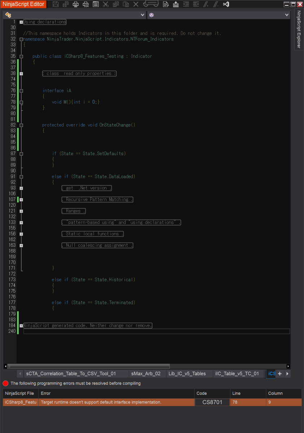
Task: Open the NinjaScript Explorer side panel
Action: [x=299, y=30]
